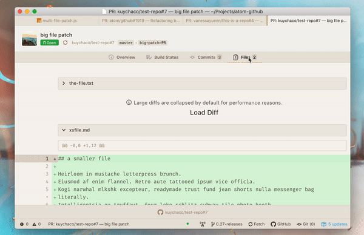Image resolution: width=364 pixels, height=235 pixels.
Task: Click line number 1 in gutter
Action: point(47,159)
